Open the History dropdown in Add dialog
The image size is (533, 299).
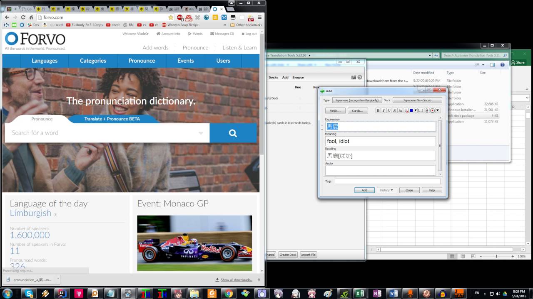(x=386, y=190)
